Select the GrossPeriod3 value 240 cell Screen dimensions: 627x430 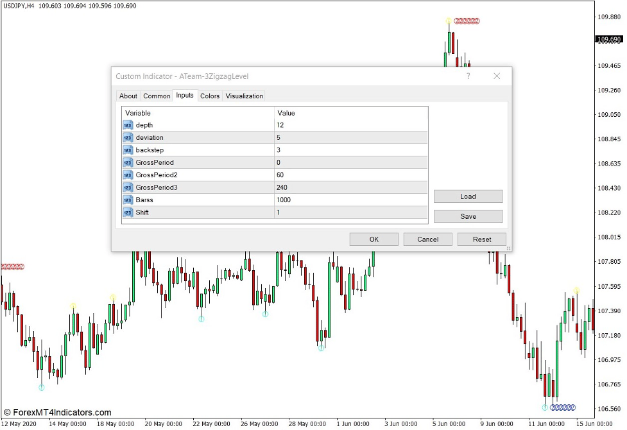[350, 187]
